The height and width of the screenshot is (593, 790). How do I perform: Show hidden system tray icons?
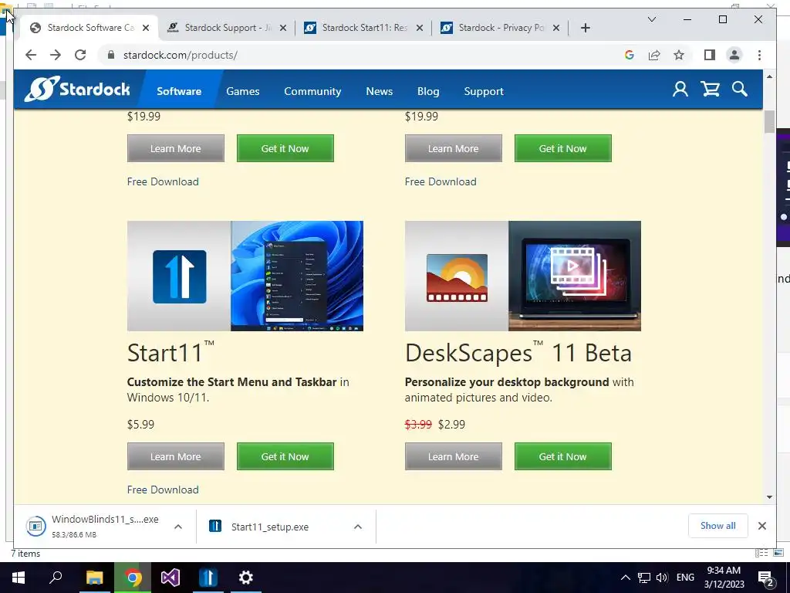625,578
